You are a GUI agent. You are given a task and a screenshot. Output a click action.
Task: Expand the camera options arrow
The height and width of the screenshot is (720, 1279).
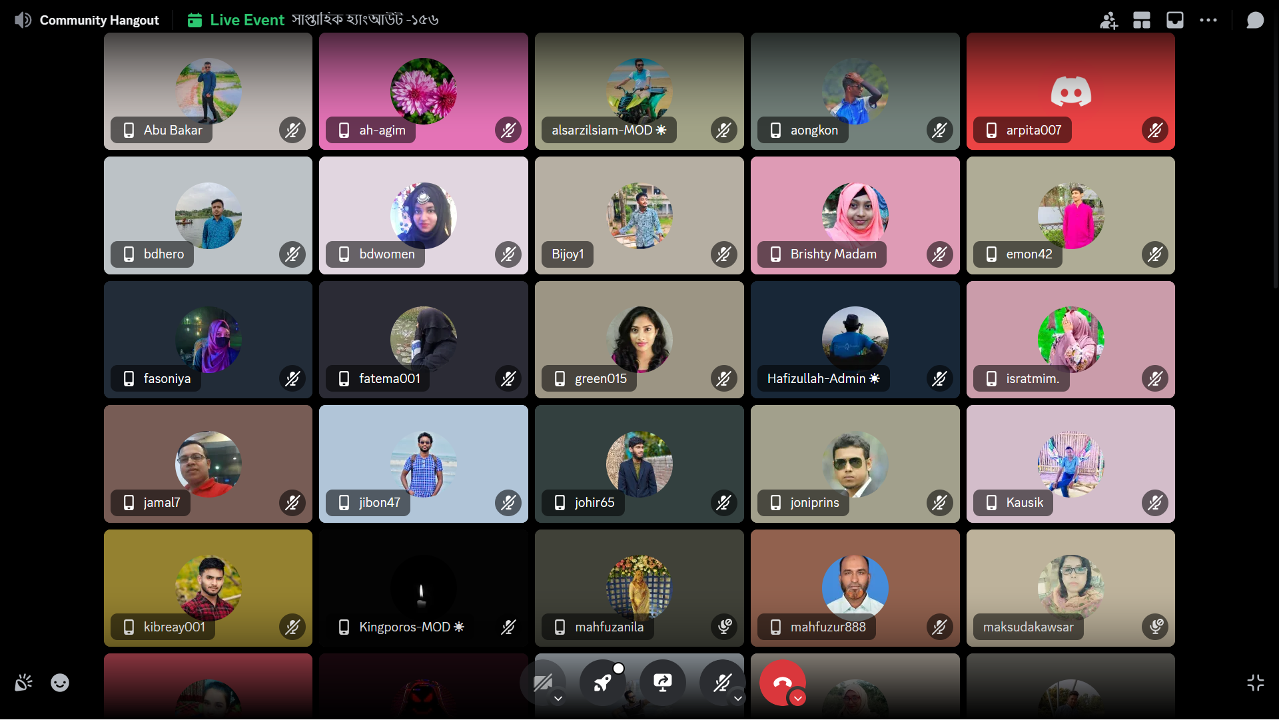(x=558, y=698)
